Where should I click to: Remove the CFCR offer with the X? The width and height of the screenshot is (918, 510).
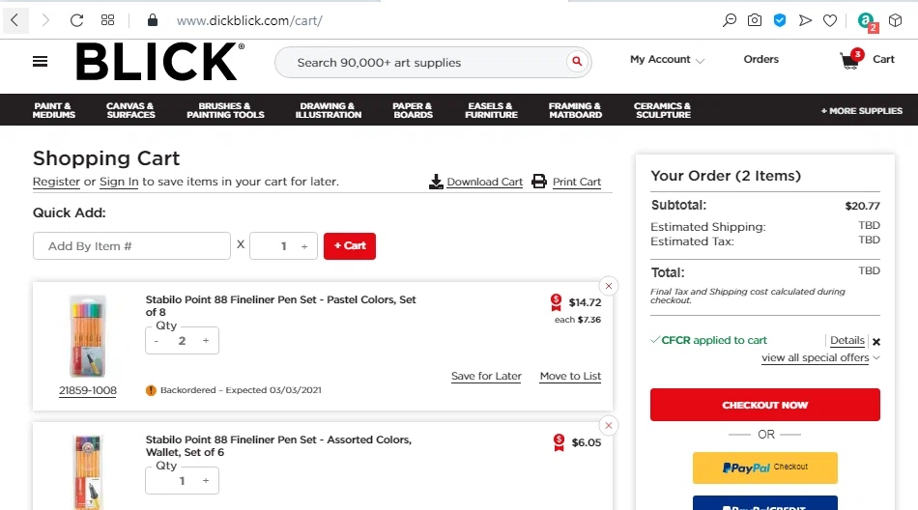pos(876,342)
